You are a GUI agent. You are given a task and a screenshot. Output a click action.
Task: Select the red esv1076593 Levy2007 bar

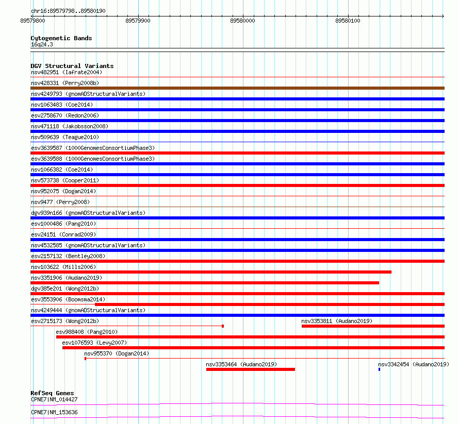tap(253, 348)
